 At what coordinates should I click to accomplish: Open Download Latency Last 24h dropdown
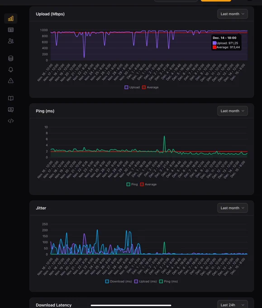[233, 304]
